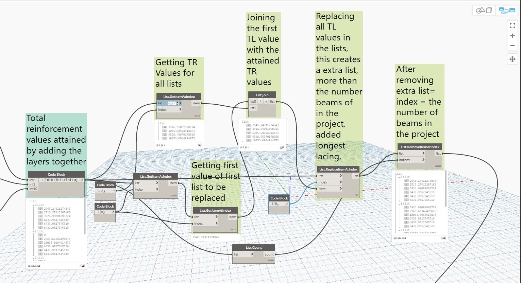Image resolution: width=521 pixels, height=283 pixels.
Task: Switch to graph view navigation
Action: [507, 11]
